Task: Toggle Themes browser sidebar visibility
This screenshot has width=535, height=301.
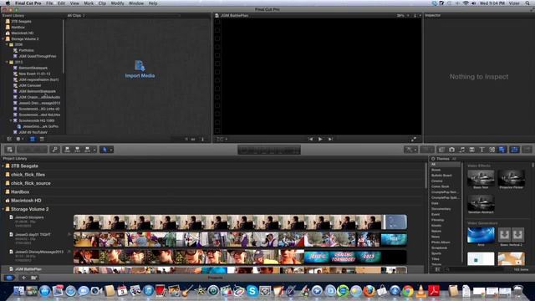Action: [x=437, y=269]
